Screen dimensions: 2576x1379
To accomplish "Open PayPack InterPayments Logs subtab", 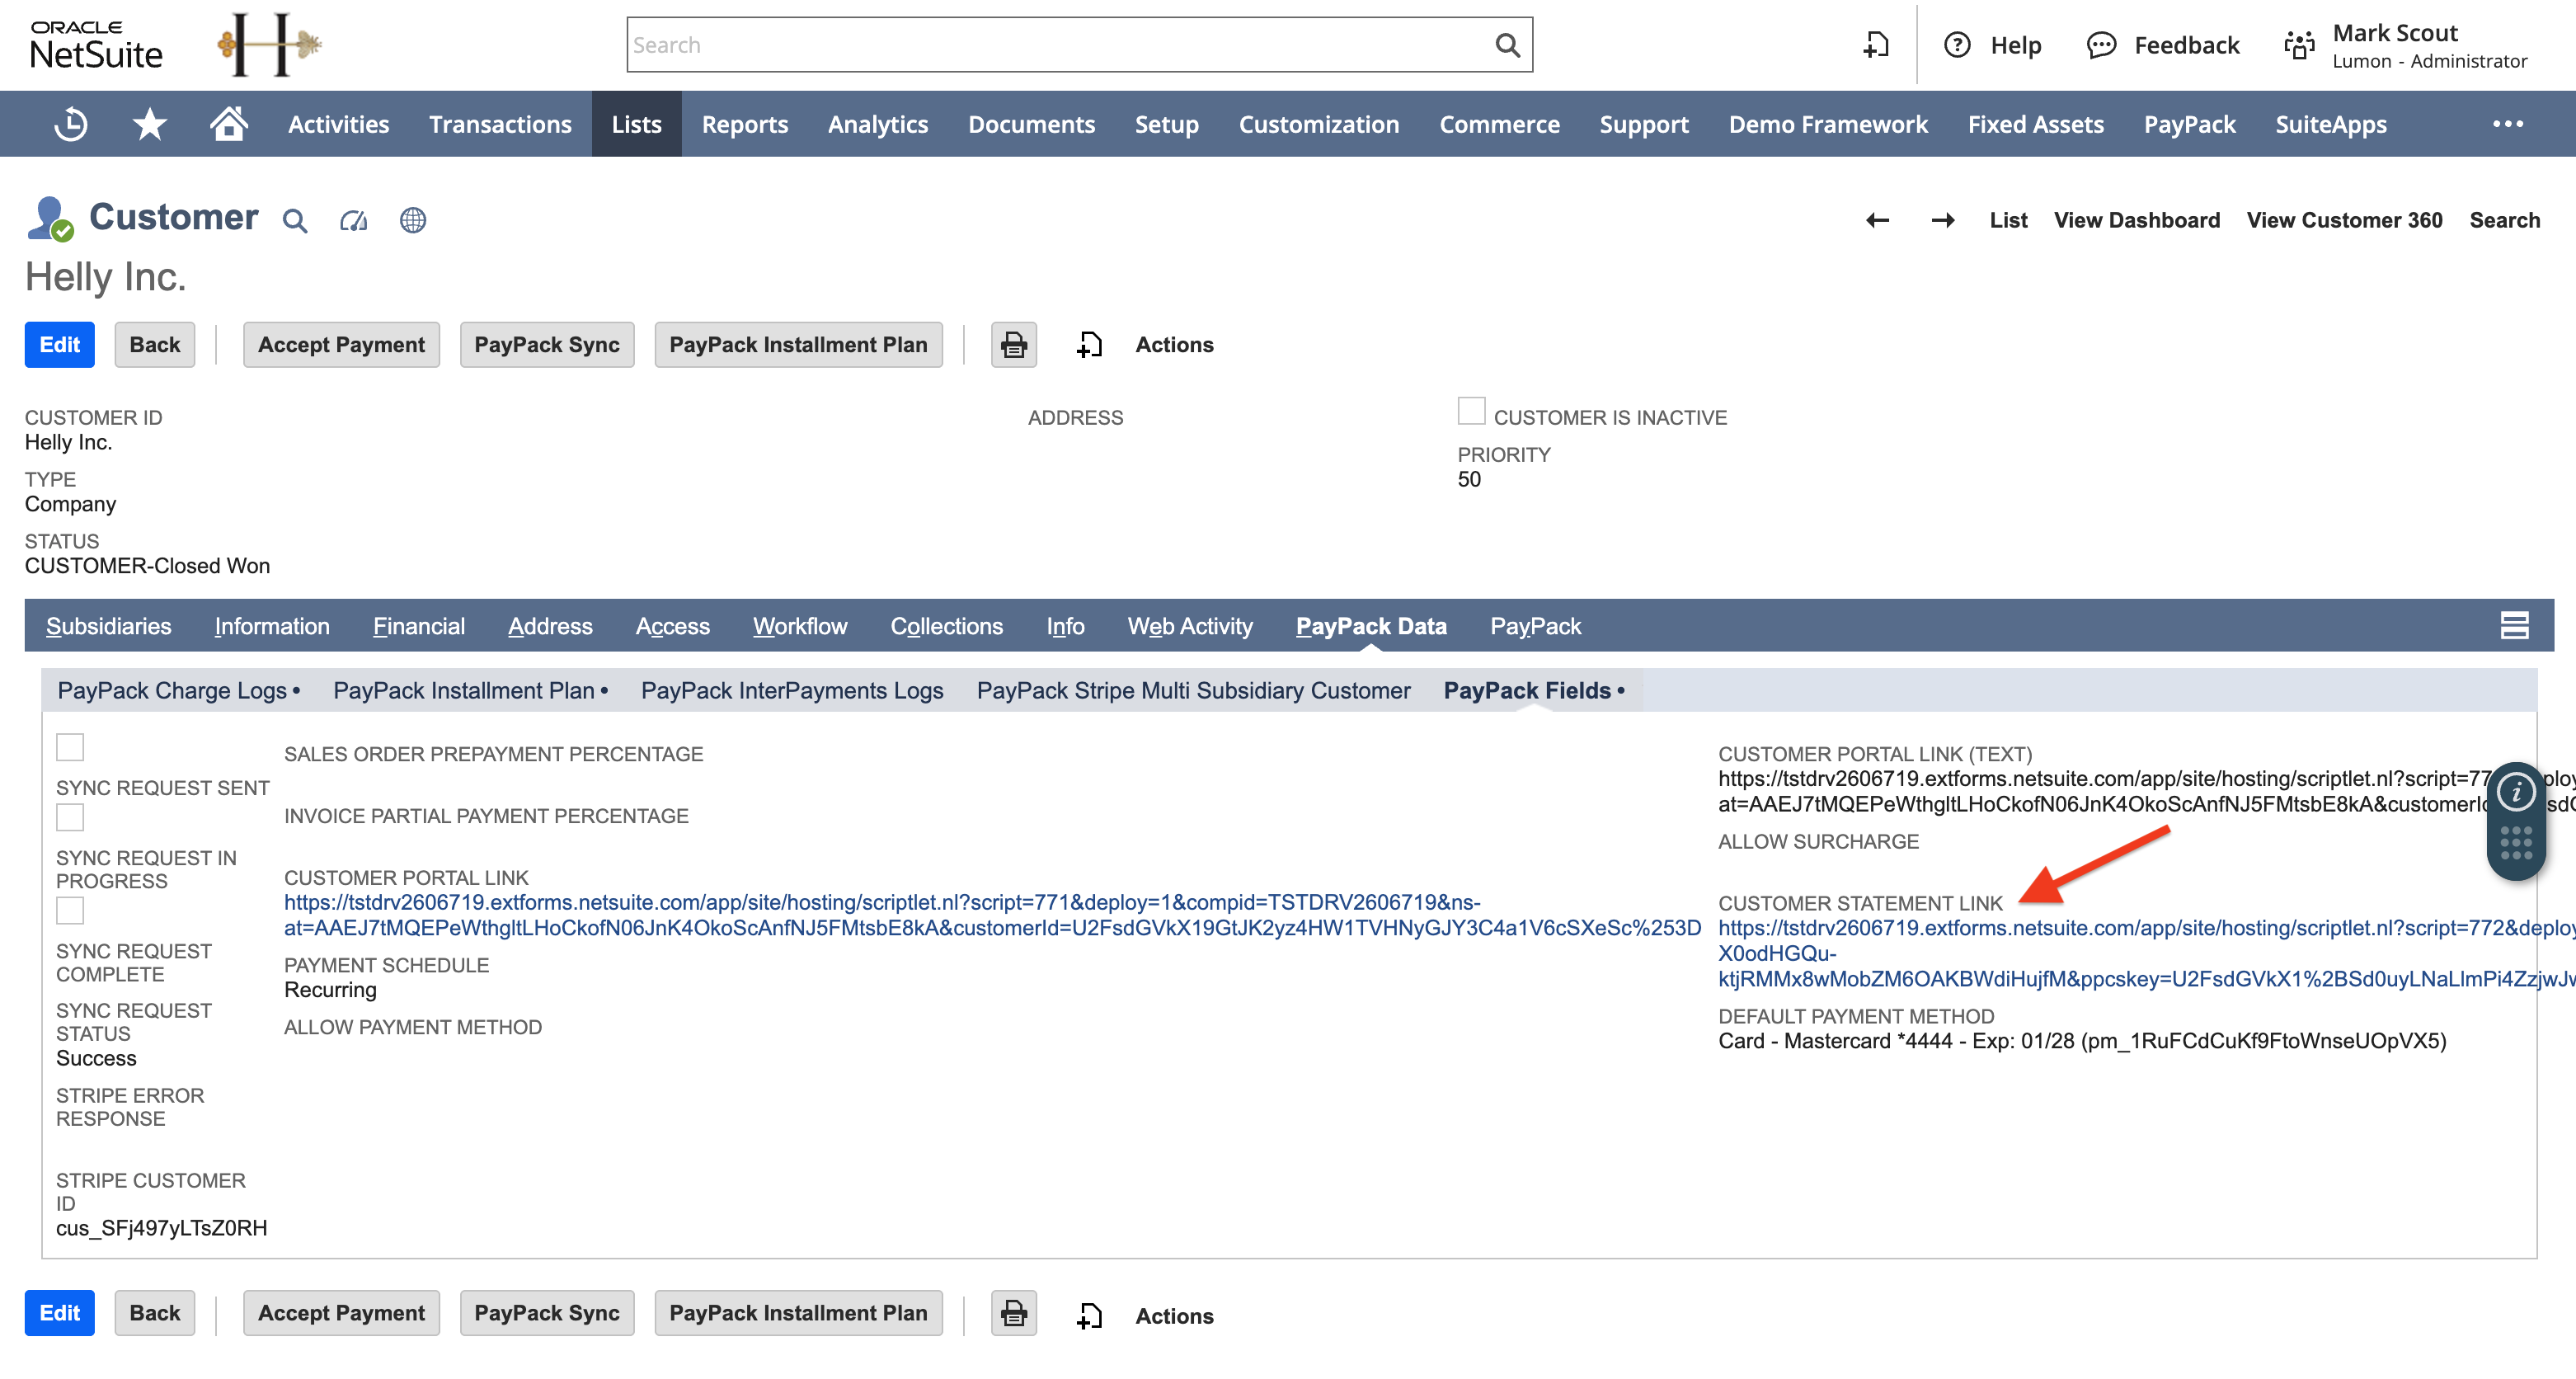I will tap(792, 691).
